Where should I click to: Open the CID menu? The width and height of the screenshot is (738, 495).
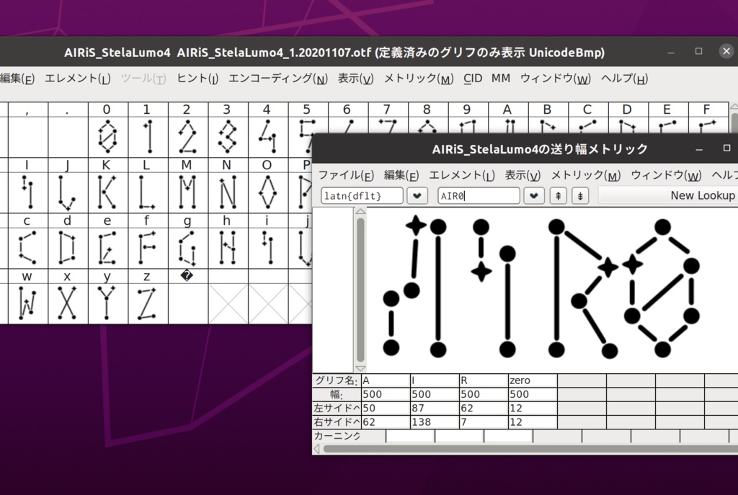[473, 79]
